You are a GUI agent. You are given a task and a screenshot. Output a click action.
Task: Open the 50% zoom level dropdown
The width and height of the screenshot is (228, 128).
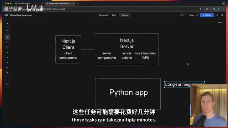point(220,22)
